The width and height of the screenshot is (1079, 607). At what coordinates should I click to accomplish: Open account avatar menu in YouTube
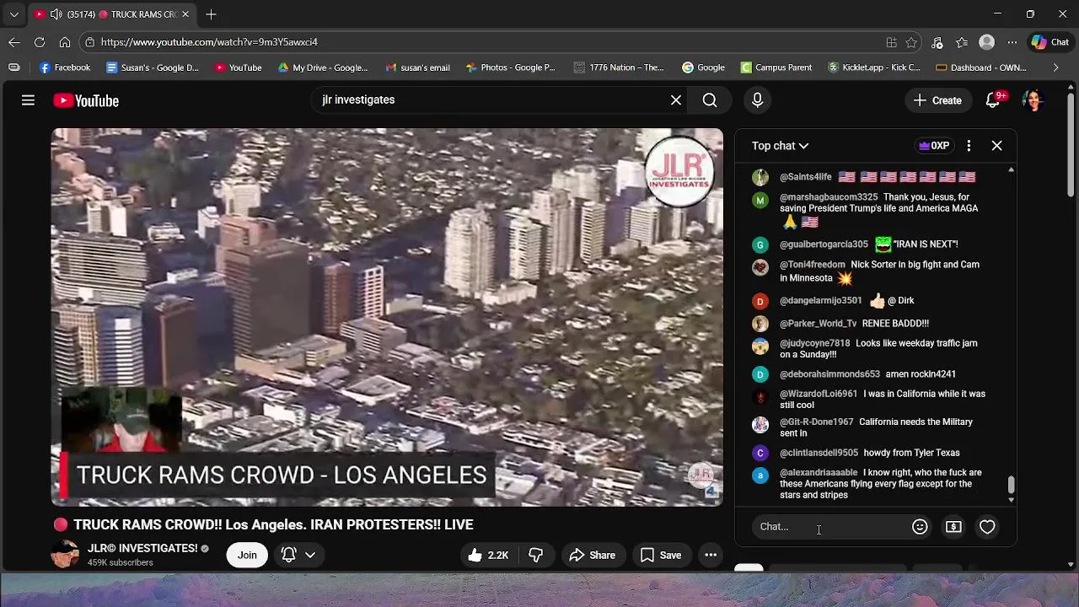[1033, 100]
